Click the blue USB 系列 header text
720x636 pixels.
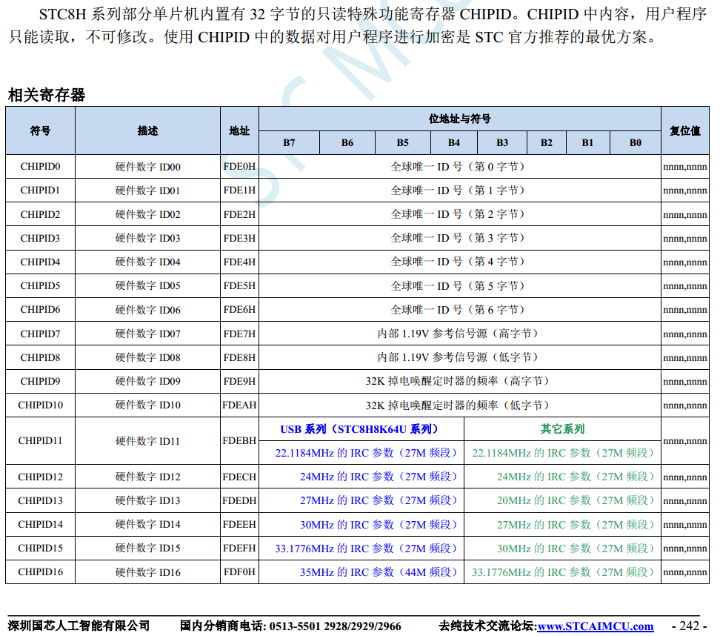[x=360, y=429]
